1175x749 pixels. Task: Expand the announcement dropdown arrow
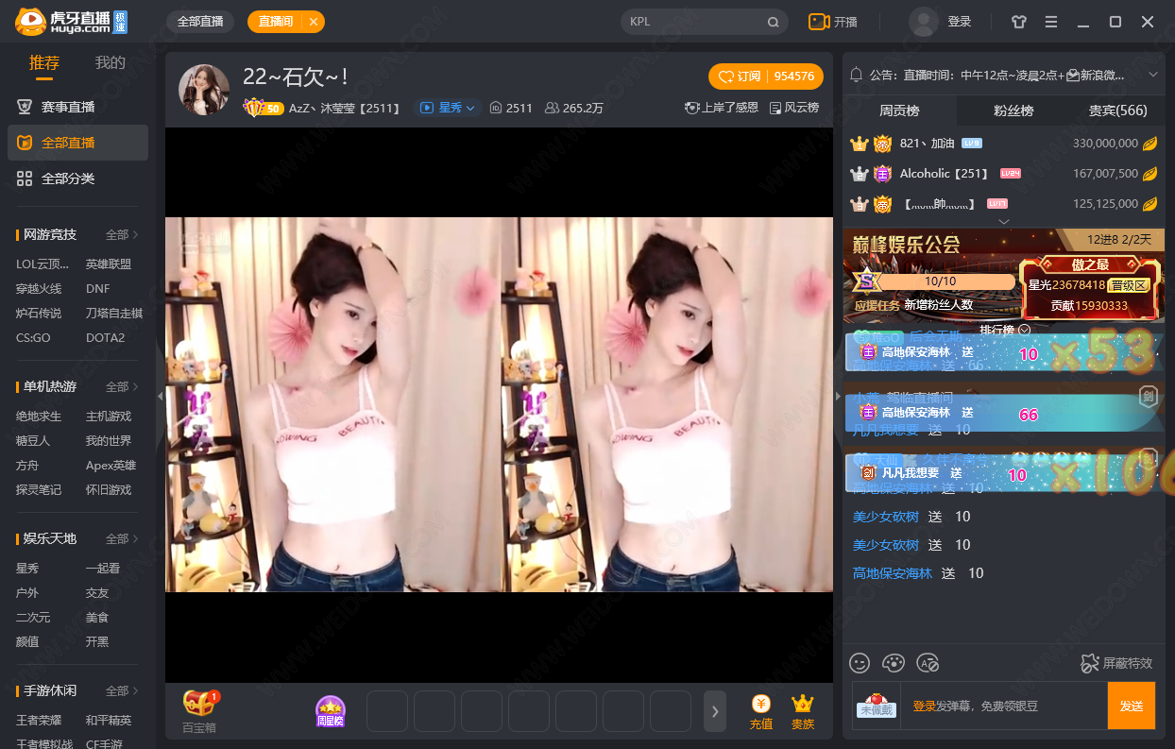1152,75
